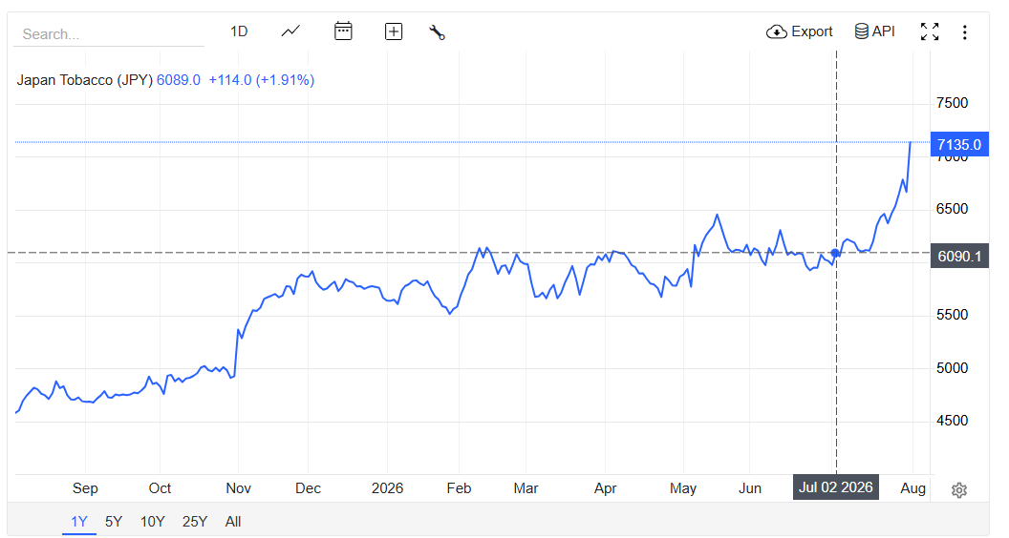This screenshot has width=1009, height=538.
Task: Click the Dec label on time axis
Action: [x=308, y=488]
